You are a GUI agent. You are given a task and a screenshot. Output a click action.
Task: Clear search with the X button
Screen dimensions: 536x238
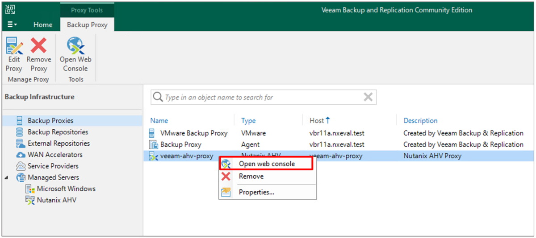368,97
